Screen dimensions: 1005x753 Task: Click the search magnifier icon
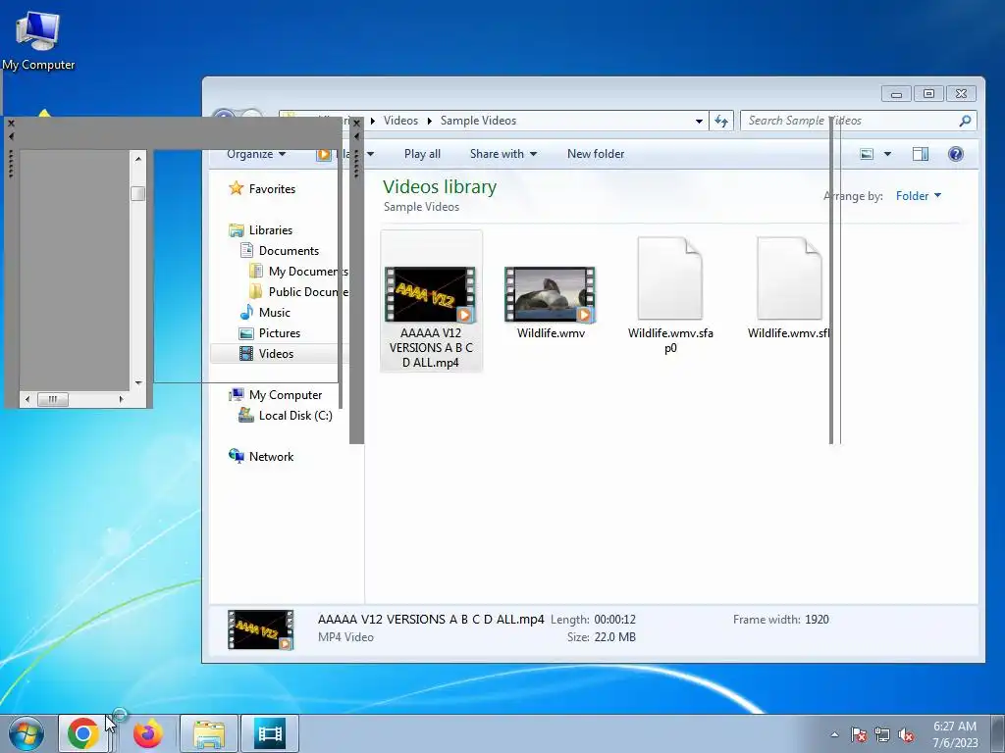pos(966,121)
